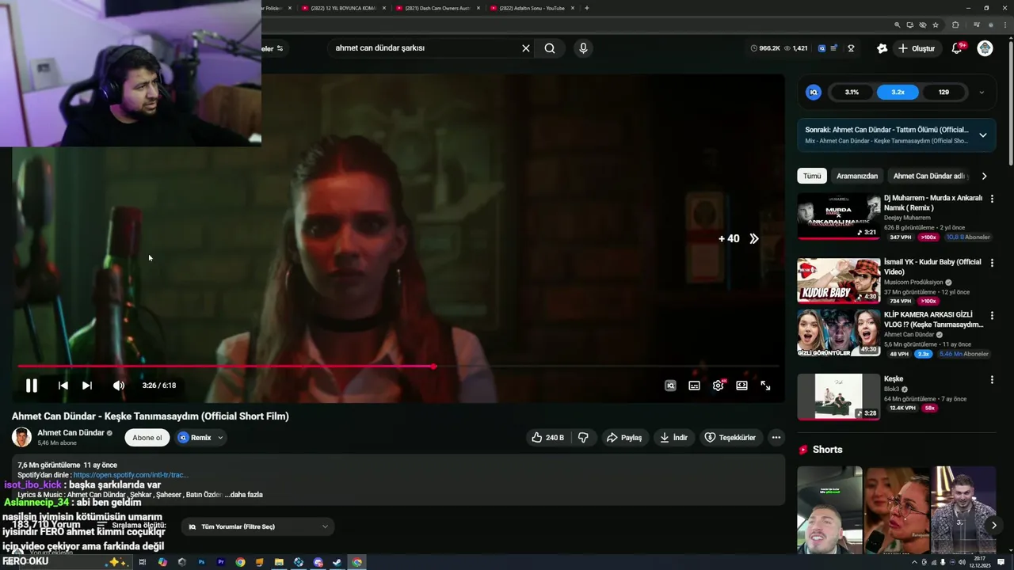
Task: Switch to Asfaltın Sonu YouTube tab
Action: 532,8
